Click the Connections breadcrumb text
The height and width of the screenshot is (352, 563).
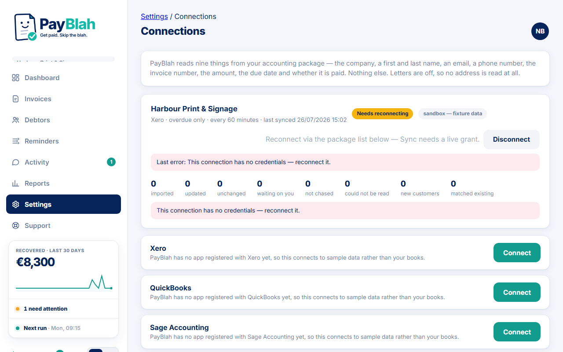point(195,16)
